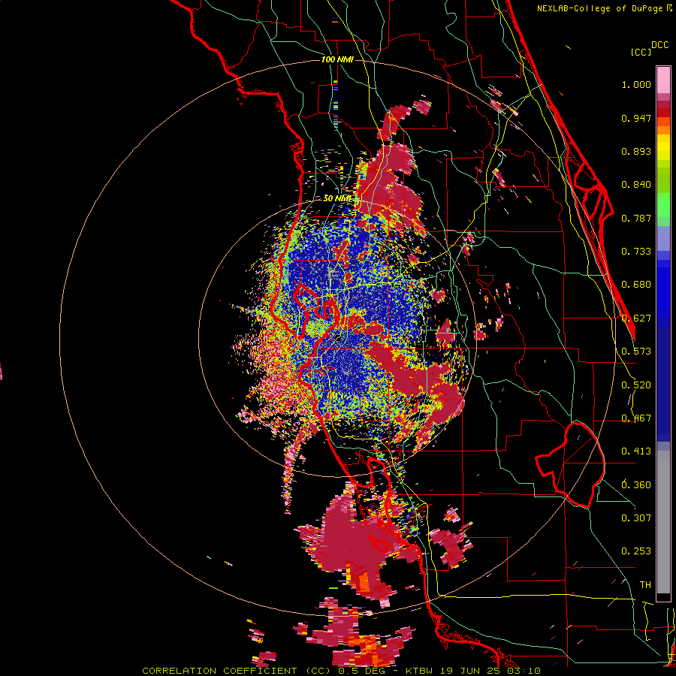The height and width of the screenshot is (676, 676).
Task: Click the DCC legend heading
Action: (660, 45)
